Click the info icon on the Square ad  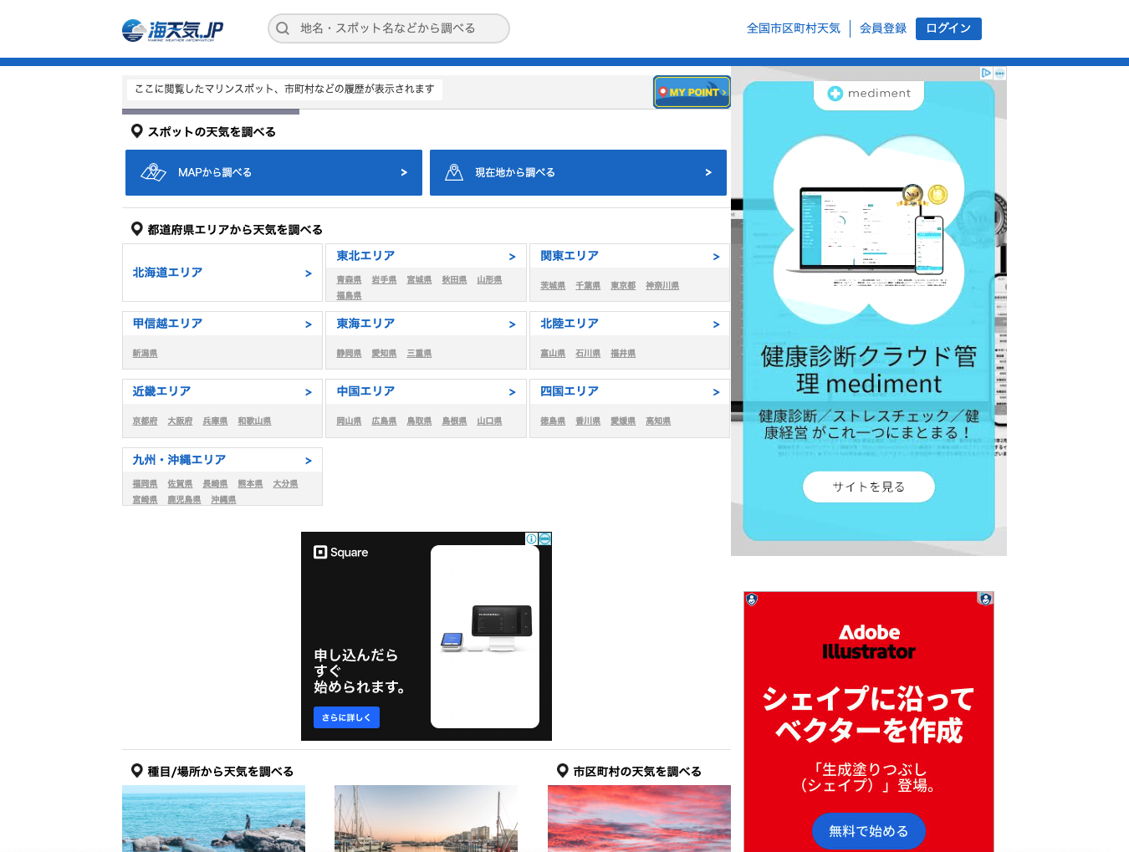click(x=533, y=539)
